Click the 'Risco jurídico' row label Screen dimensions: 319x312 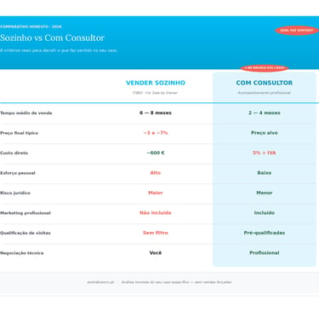[15, 193]
